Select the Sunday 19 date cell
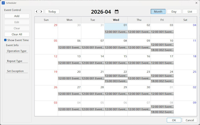The height and width of the screenshot is (125, 200). coord(46,77)
